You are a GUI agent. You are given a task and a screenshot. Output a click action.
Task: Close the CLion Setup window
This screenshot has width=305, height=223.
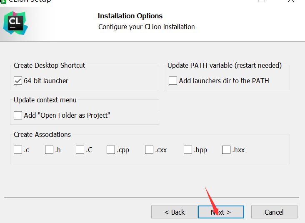click(291, 1)
